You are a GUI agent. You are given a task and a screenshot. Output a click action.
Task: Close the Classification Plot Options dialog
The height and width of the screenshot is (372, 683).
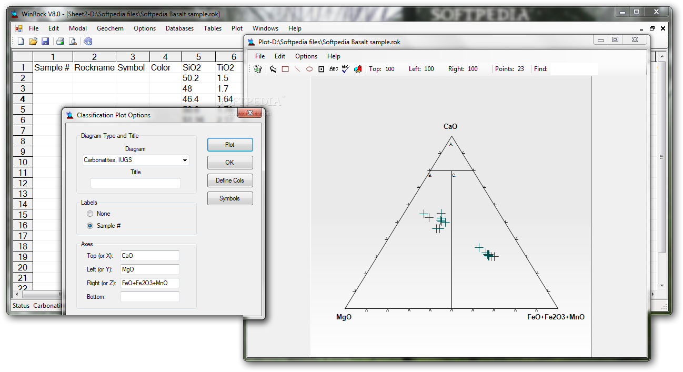pyautogui.click(x=250, y=113)
